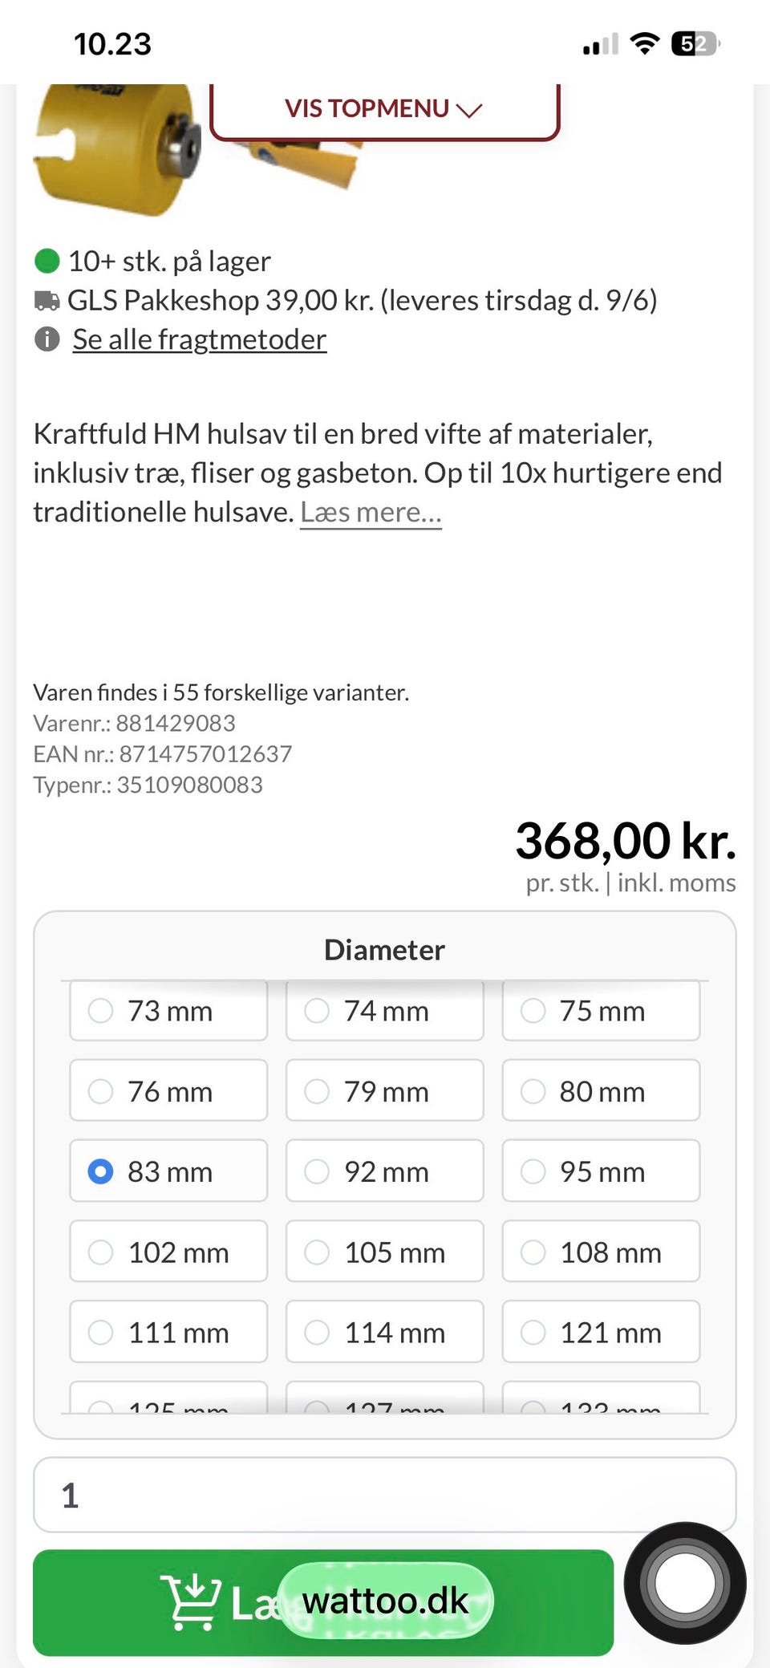The height and width of the screenshot is (1668, 770).
Task: Expand the VIS TOPMENU dropdown
Action: (384, 110)
